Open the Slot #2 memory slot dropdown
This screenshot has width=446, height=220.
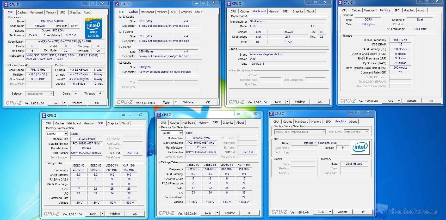[x=66, y=134]
